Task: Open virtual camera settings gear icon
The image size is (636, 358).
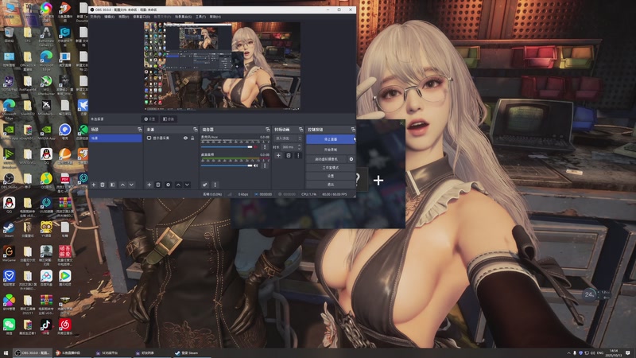Action: tap(351, 159)
